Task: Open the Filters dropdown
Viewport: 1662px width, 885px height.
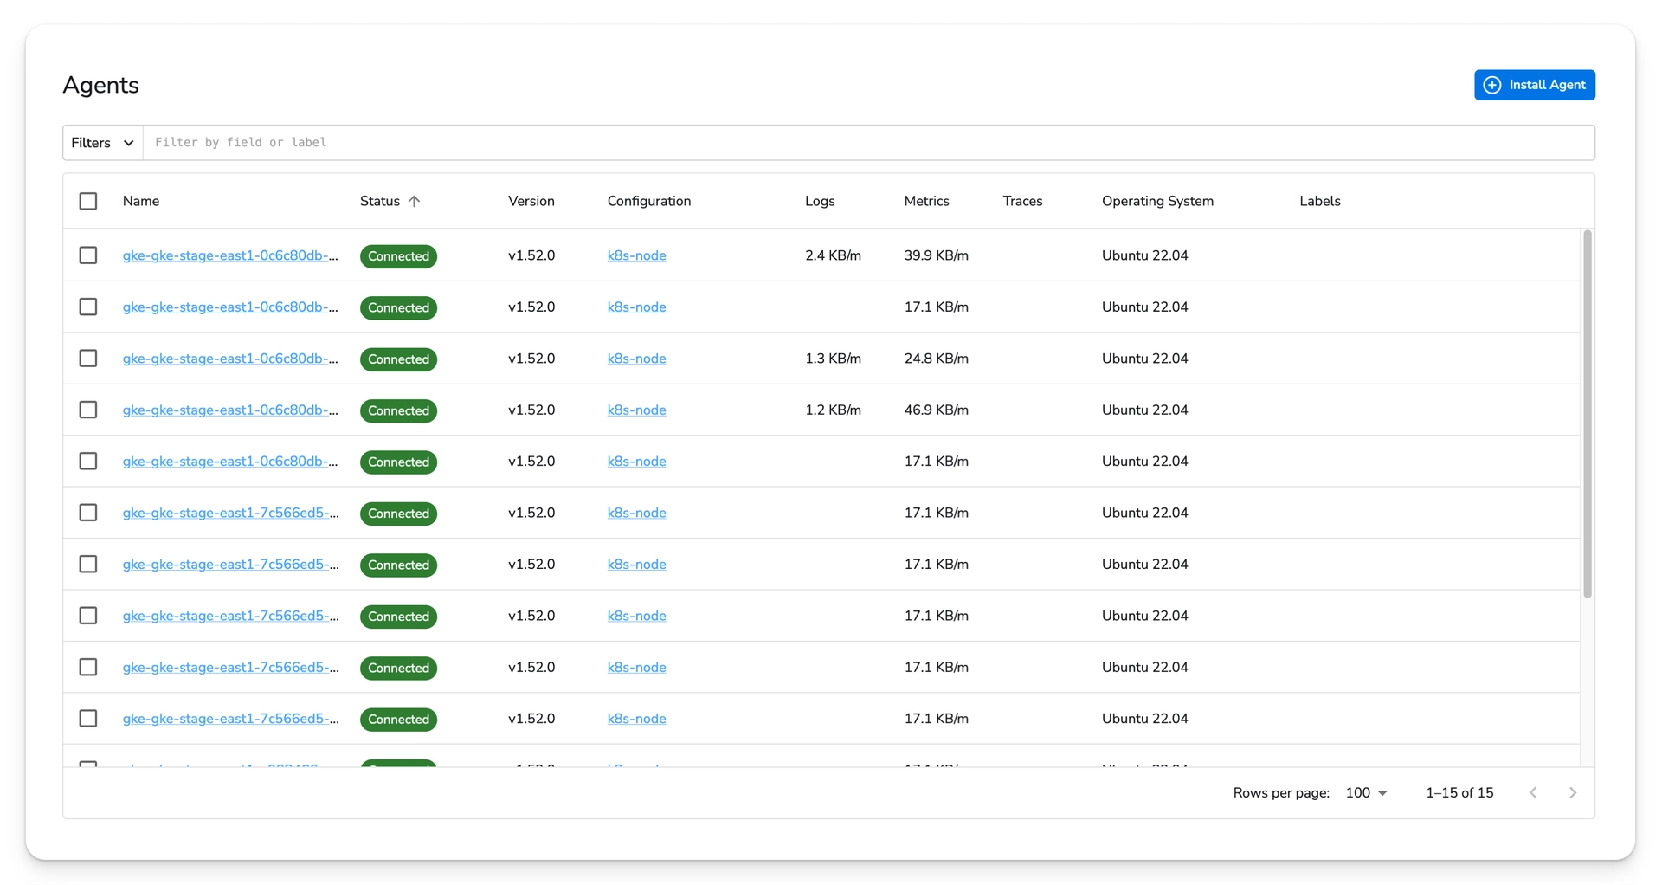Action: click(x=100, y=142)
